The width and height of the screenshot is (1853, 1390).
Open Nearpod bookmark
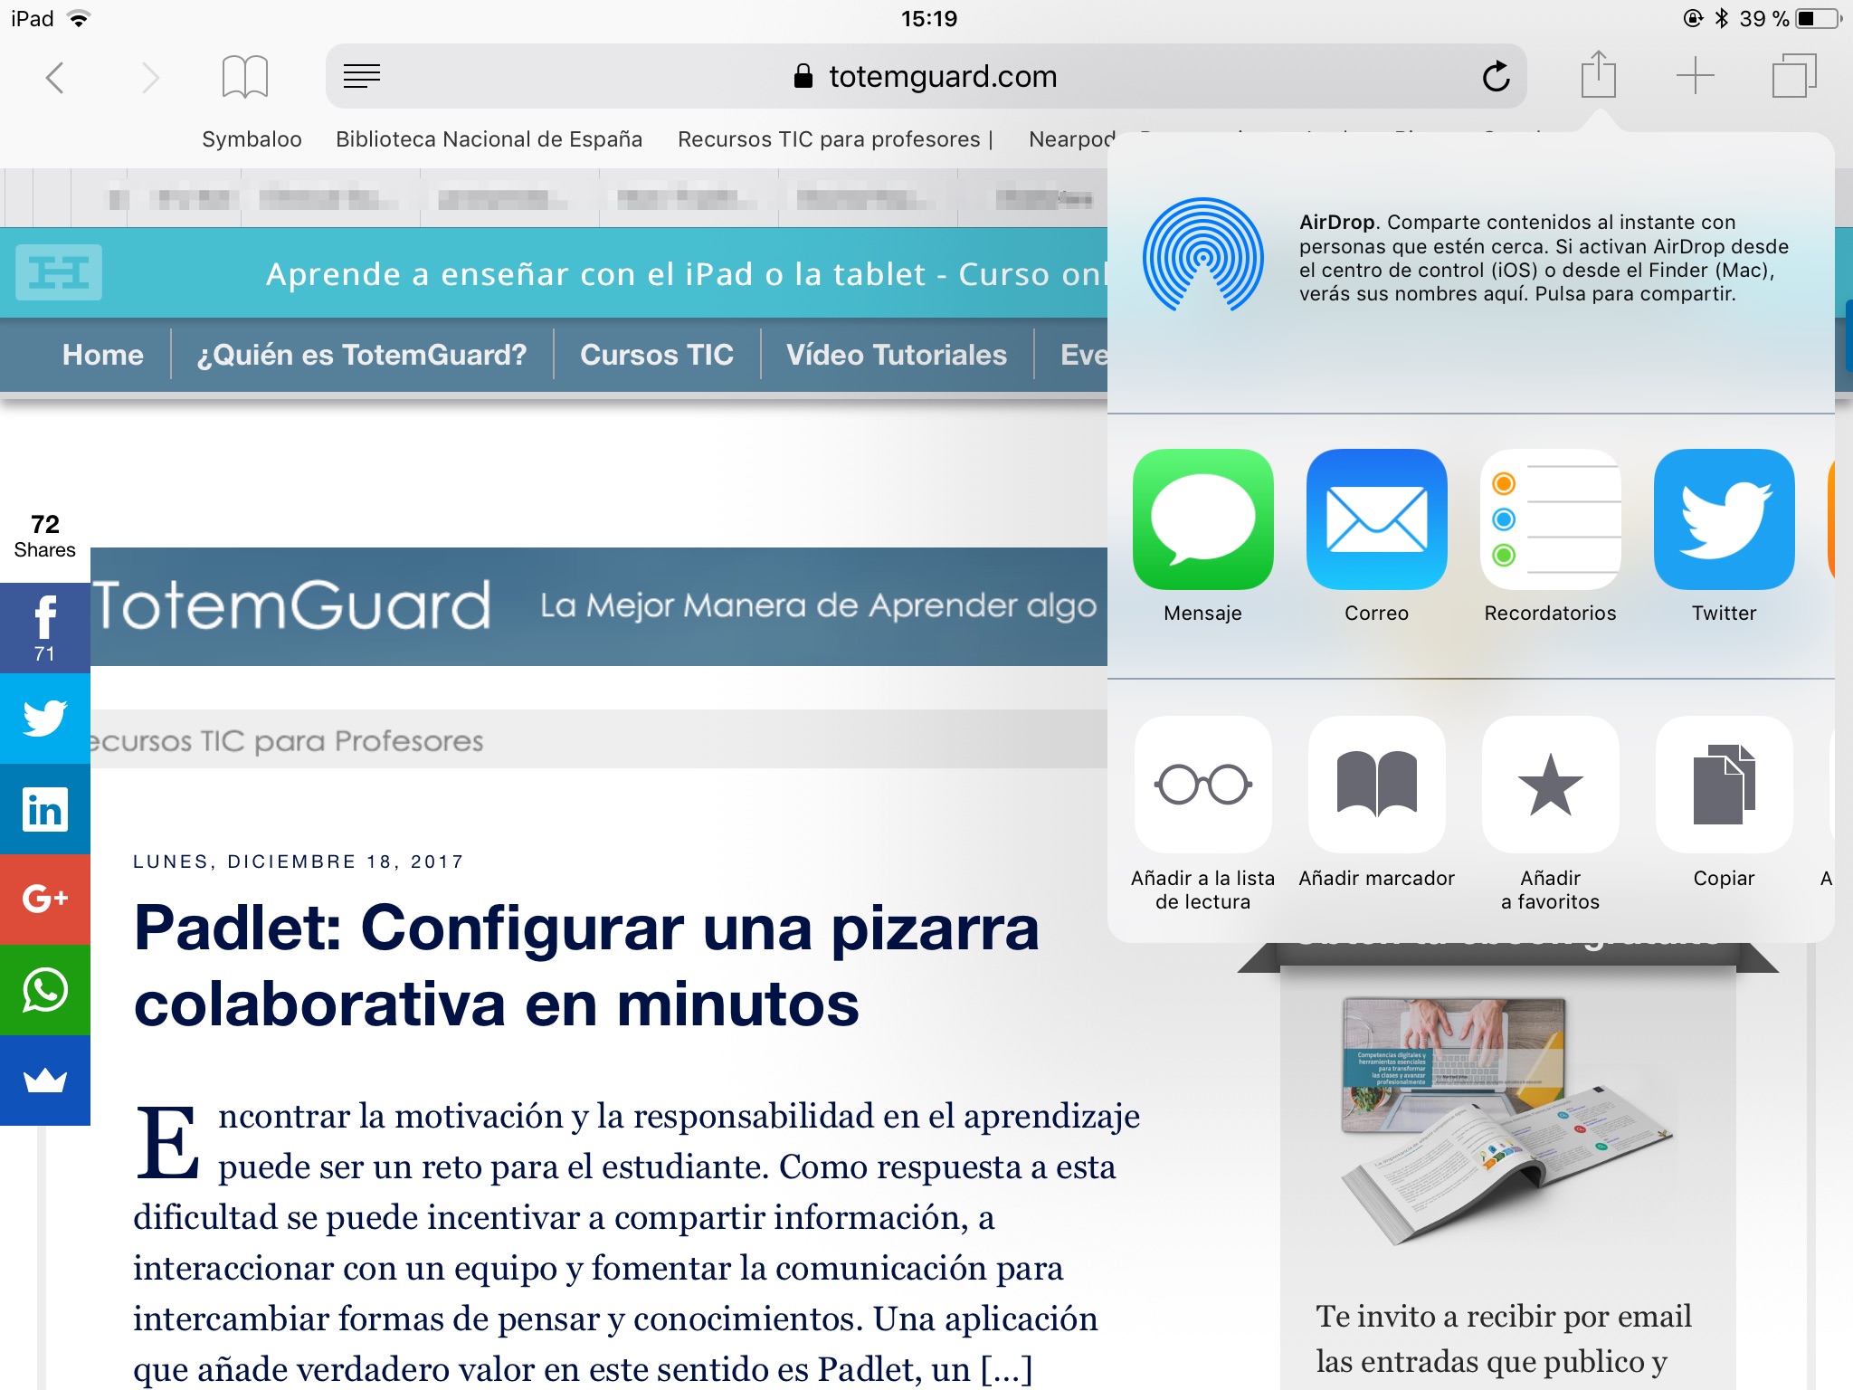click(x=1072, y=139)
